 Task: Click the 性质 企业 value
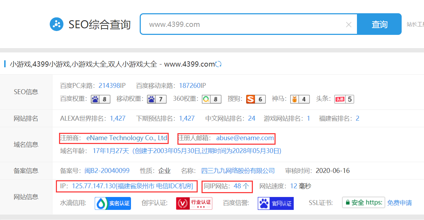pyautogui.click(x=165, y=170)
